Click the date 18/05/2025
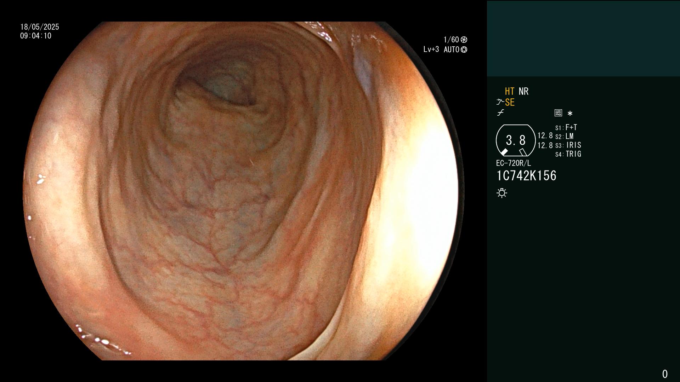This screenshot has width=680, height=382. (x=40, y=27)
